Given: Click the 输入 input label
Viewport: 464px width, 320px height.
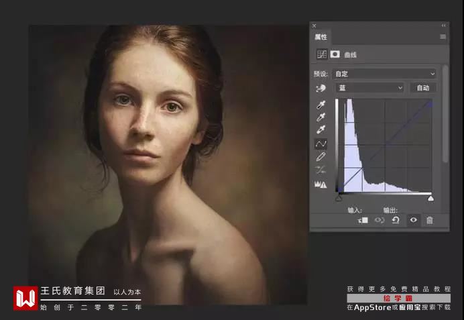Looking at the screenshot, I should (x=355, y=211).
